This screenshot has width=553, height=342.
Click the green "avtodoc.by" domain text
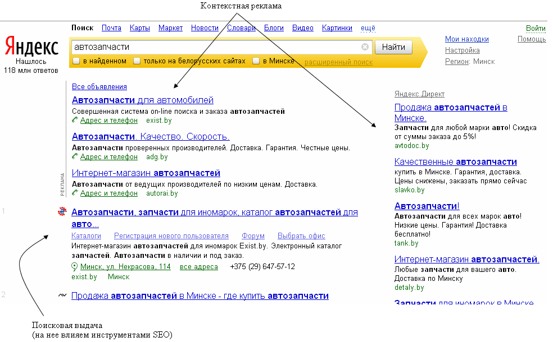pos(411,146)
